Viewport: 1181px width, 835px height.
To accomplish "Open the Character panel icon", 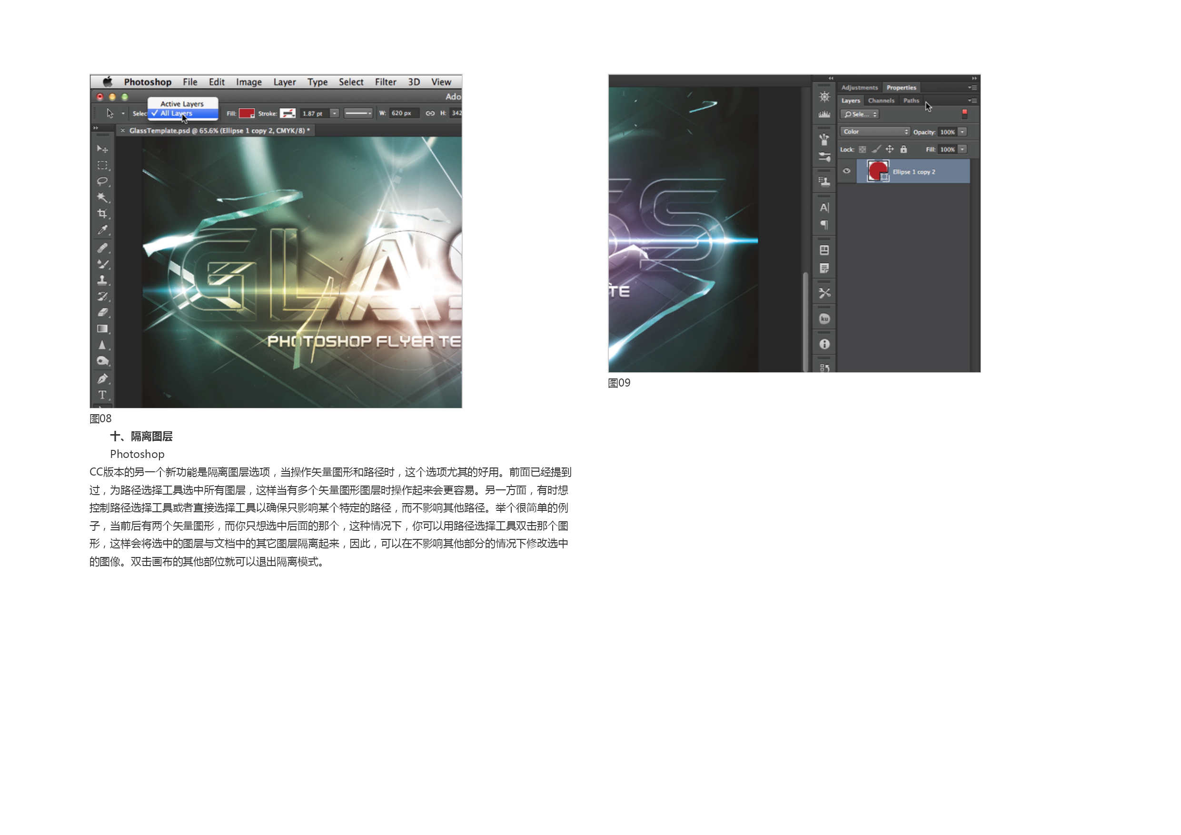I will 824,208.
